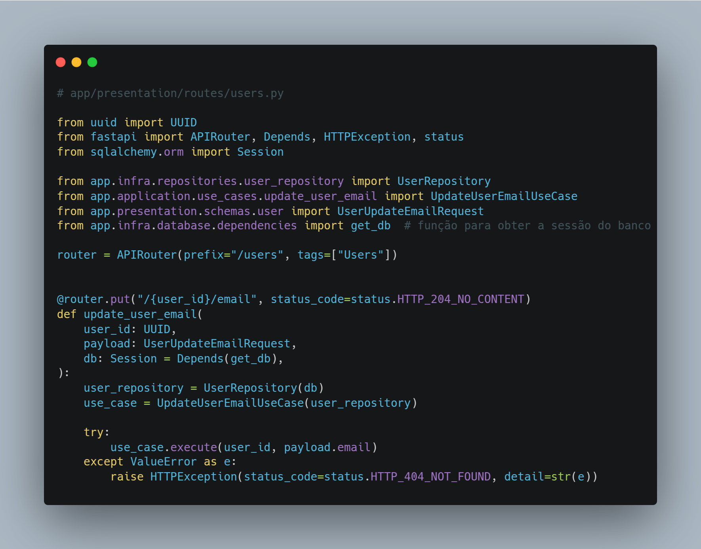701x549 pixels.
Task: Click 'status_code' in the router.put decorator
Action: [307, 299]
